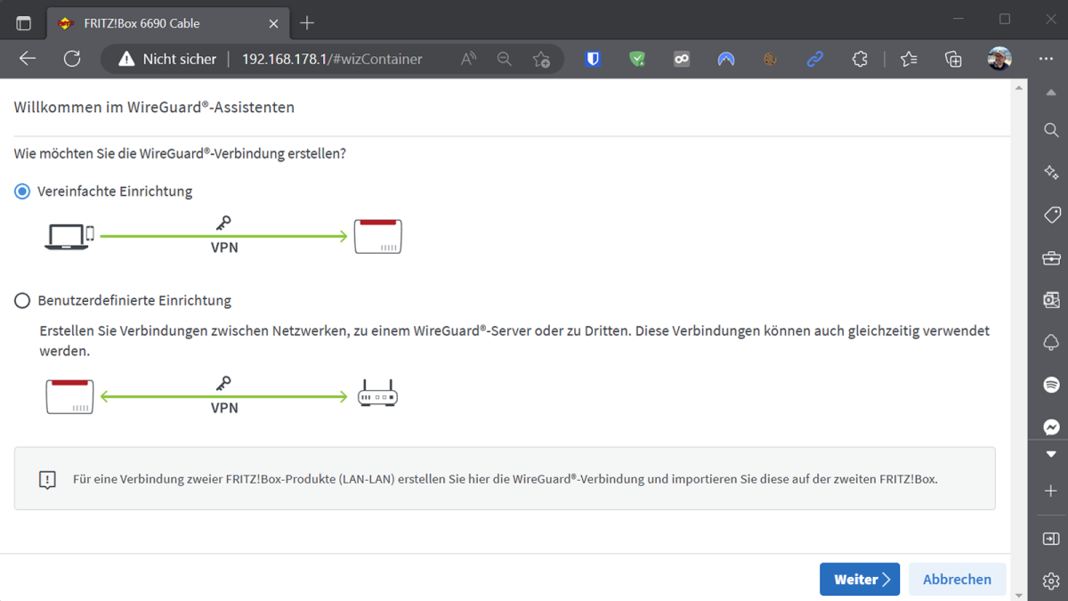Open the sidebar Tools briefcase icon
1068x601 pixels.
coord(1051,258)
